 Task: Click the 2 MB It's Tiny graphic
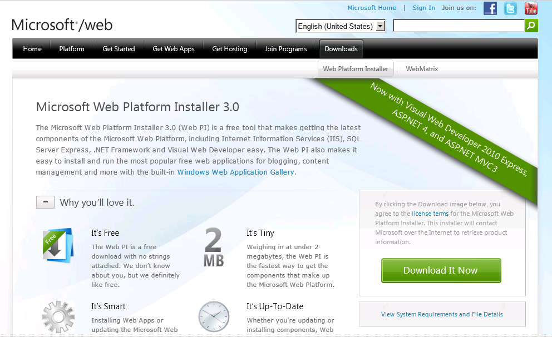213,247
